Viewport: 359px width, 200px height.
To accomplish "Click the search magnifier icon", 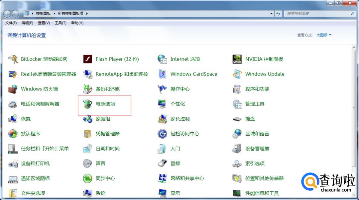I will click(x=352, y=14).
